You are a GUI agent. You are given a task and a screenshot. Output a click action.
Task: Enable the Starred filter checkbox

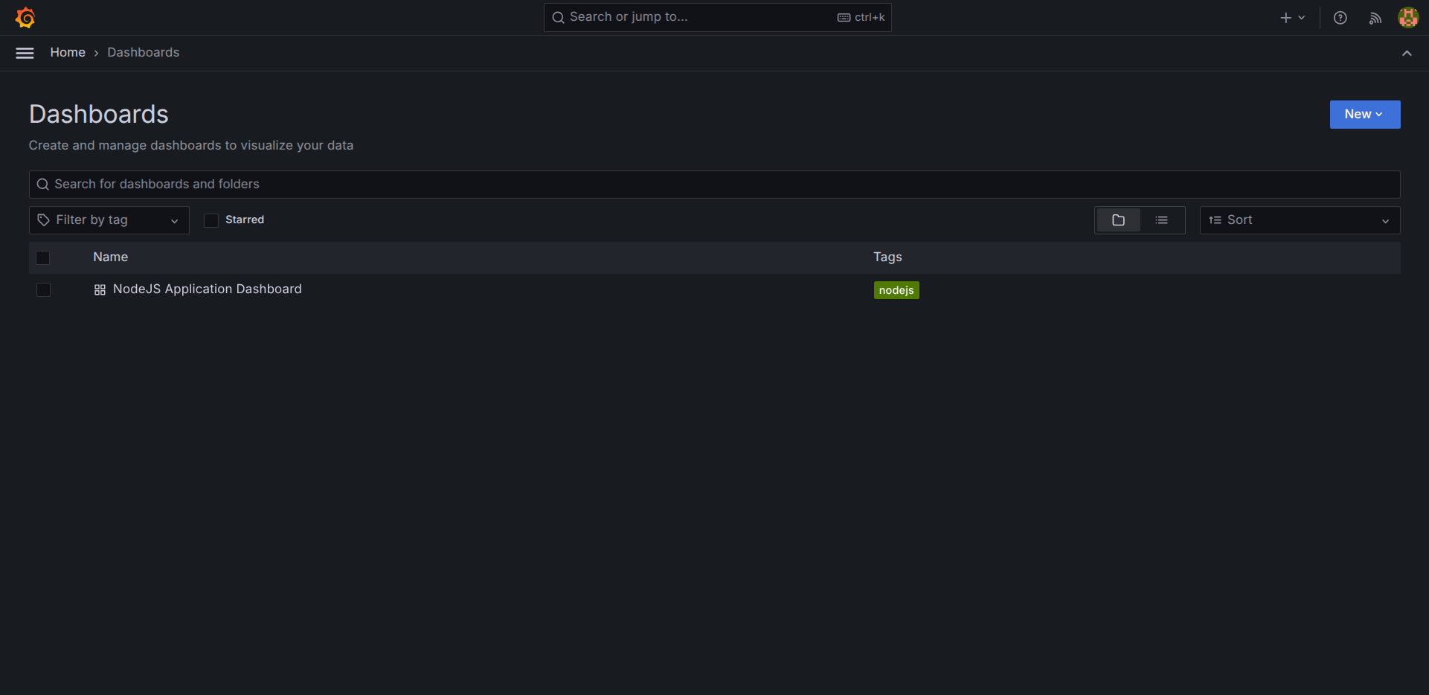click(211, 220)
